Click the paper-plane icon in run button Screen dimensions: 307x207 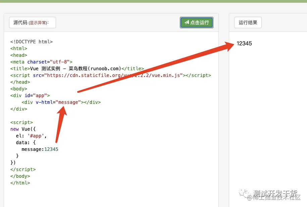[x=187, y=22]
